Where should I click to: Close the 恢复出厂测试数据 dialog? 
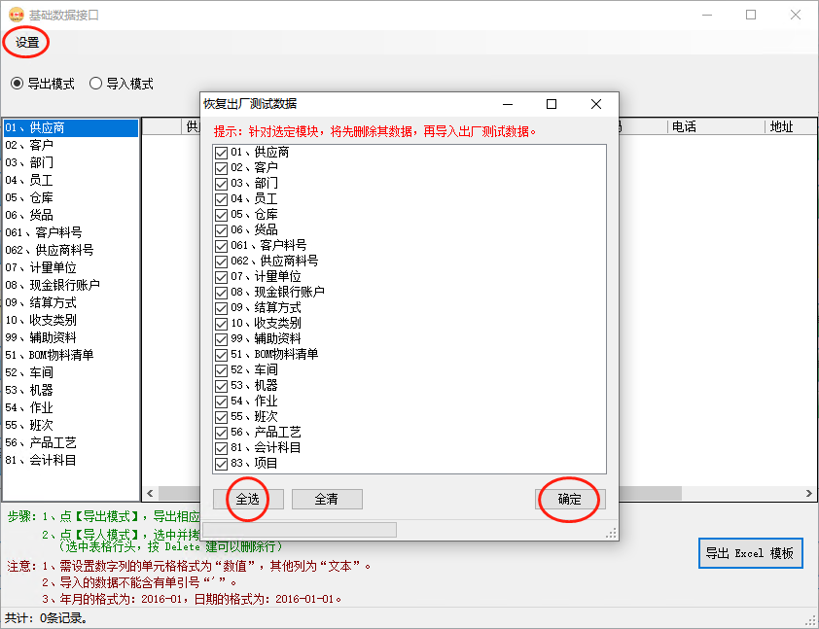click(x=596, y=104)
